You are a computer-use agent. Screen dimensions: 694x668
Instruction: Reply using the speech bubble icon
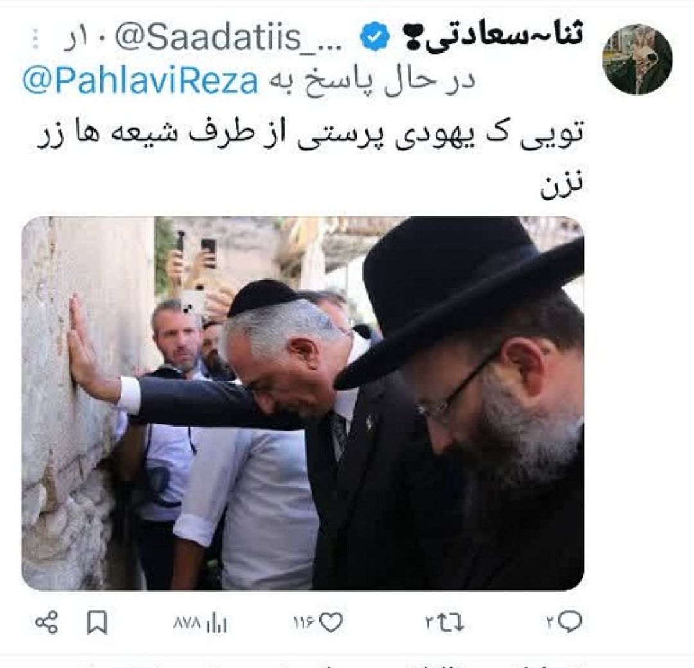[569, 622]
